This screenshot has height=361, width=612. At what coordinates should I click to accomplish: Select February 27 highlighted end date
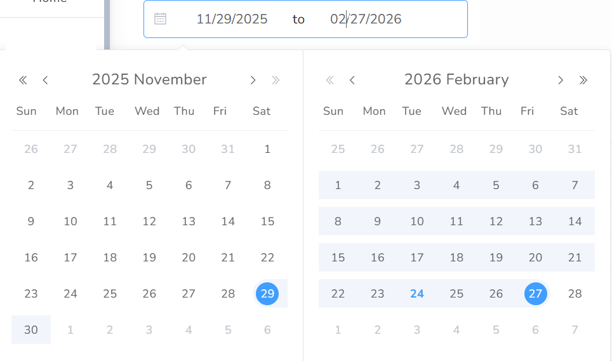coord(535,294)
